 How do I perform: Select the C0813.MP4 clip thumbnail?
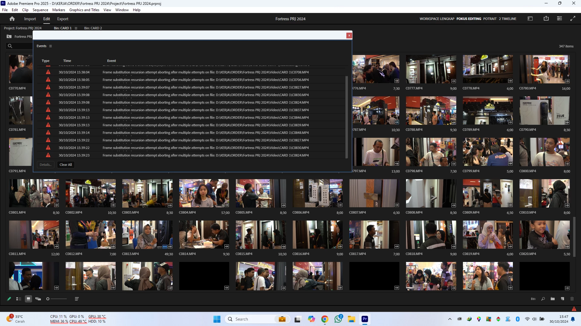pyautogui.click(x=147, y=234)
